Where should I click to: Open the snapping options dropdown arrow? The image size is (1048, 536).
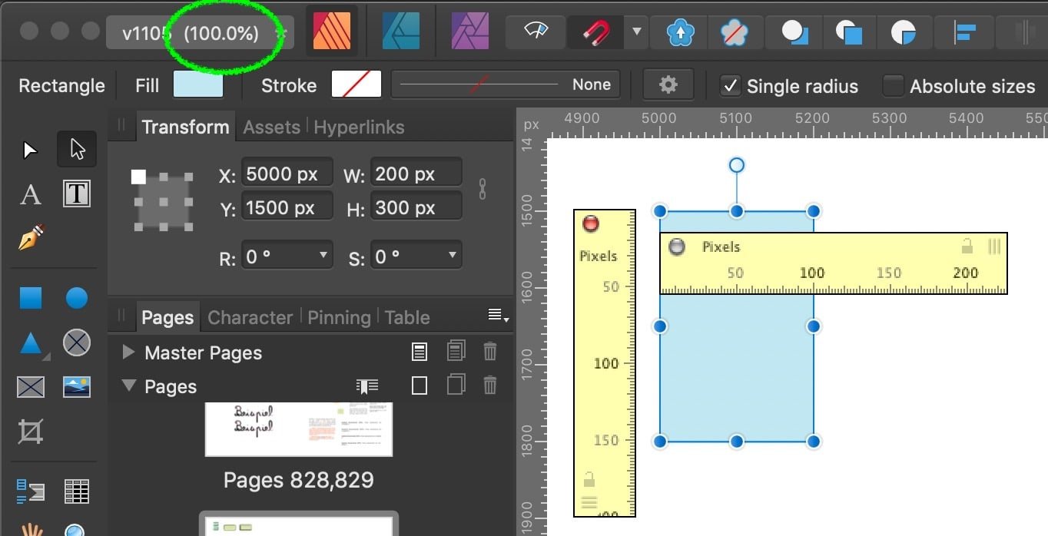tap(638, 32)
